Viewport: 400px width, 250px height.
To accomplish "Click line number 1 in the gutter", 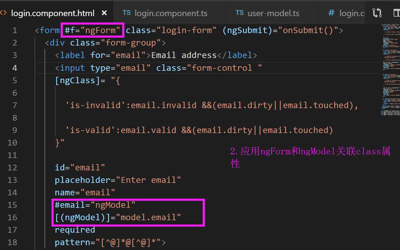I will (x=15, y=30).
